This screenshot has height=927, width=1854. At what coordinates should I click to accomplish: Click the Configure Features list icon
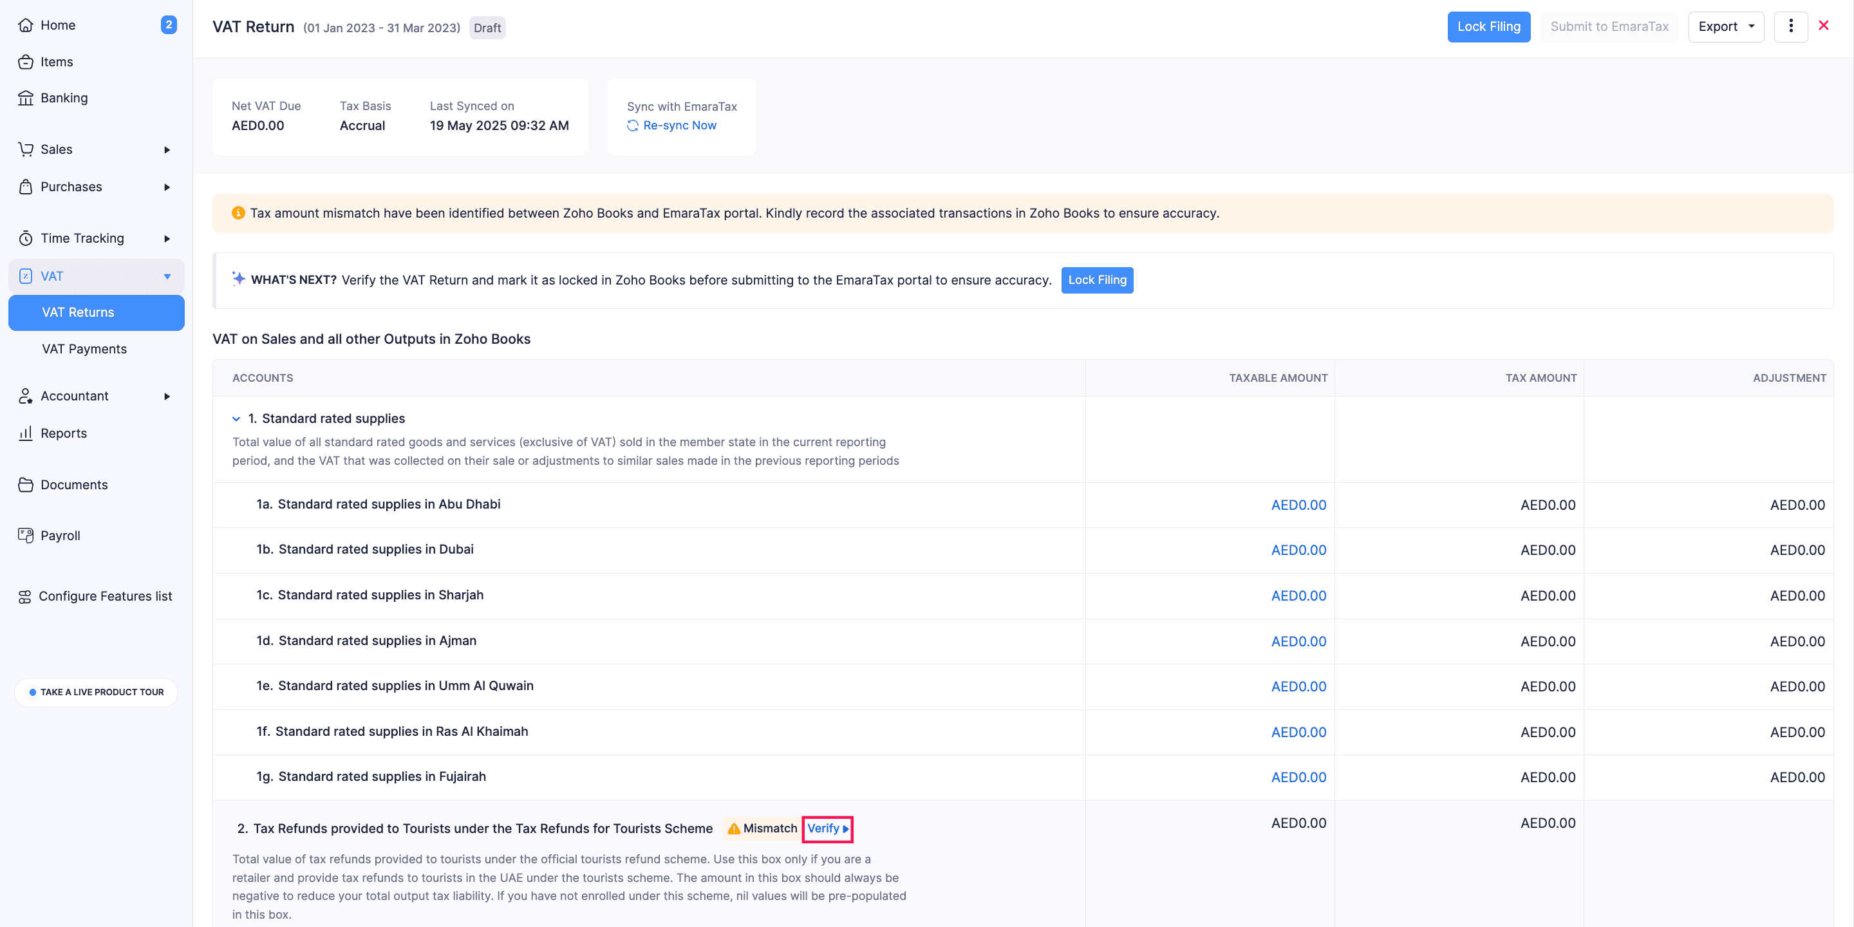coord(24,596)
